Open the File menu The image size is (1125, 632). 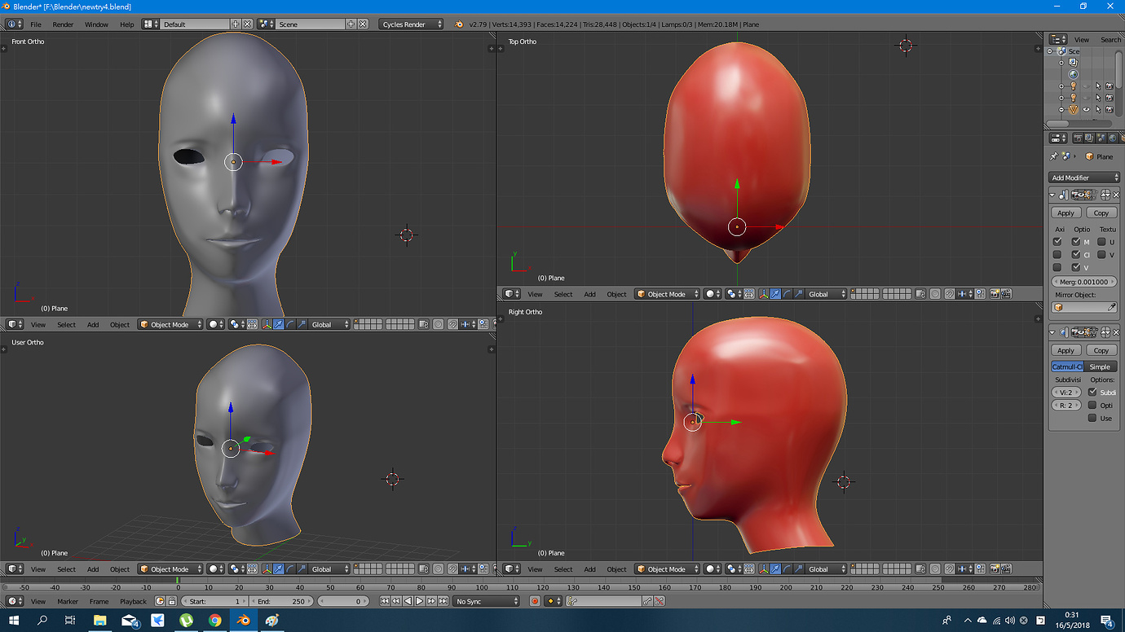coord(36,24)
